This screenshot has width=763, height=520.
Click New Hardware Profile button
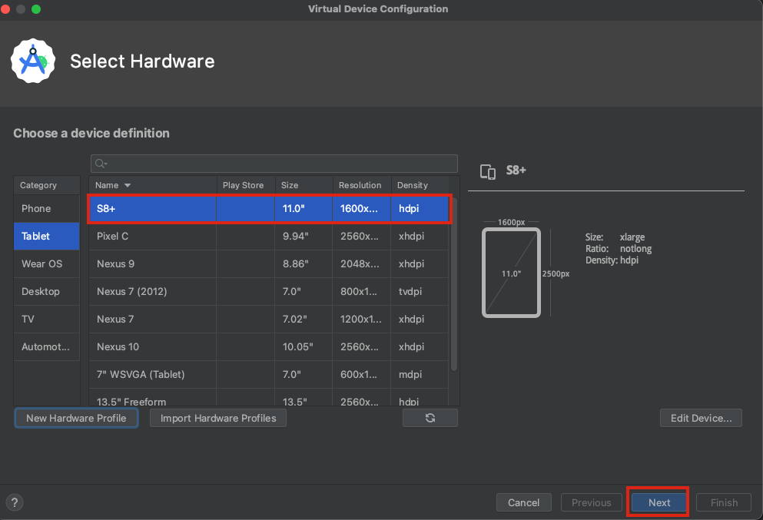[76, 418]
